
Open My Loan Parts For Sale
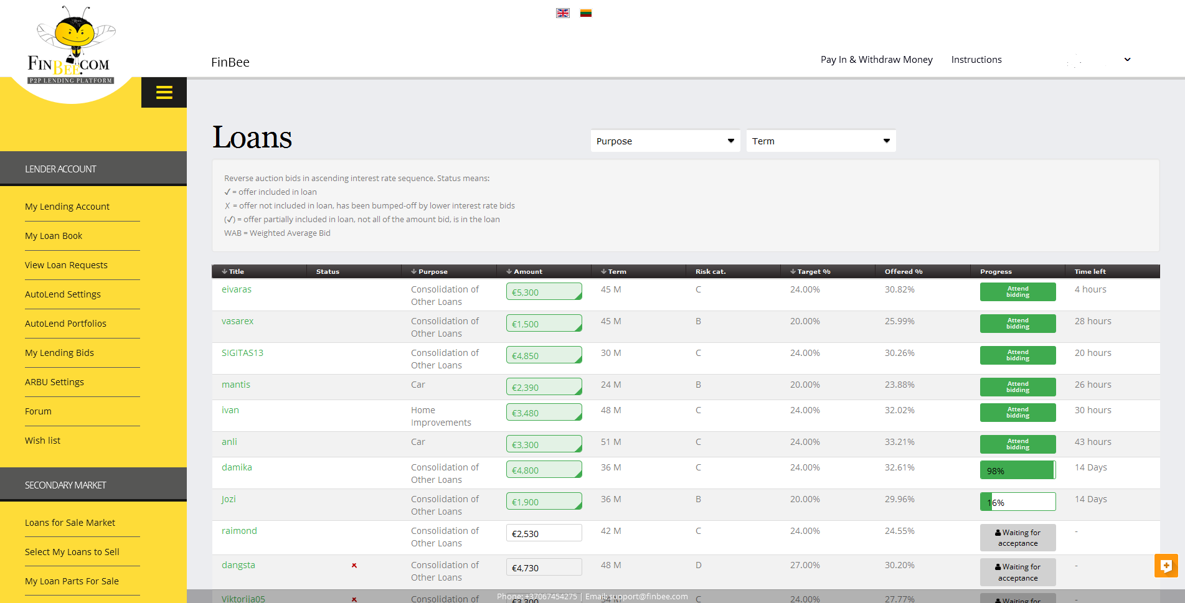(72, 581)
